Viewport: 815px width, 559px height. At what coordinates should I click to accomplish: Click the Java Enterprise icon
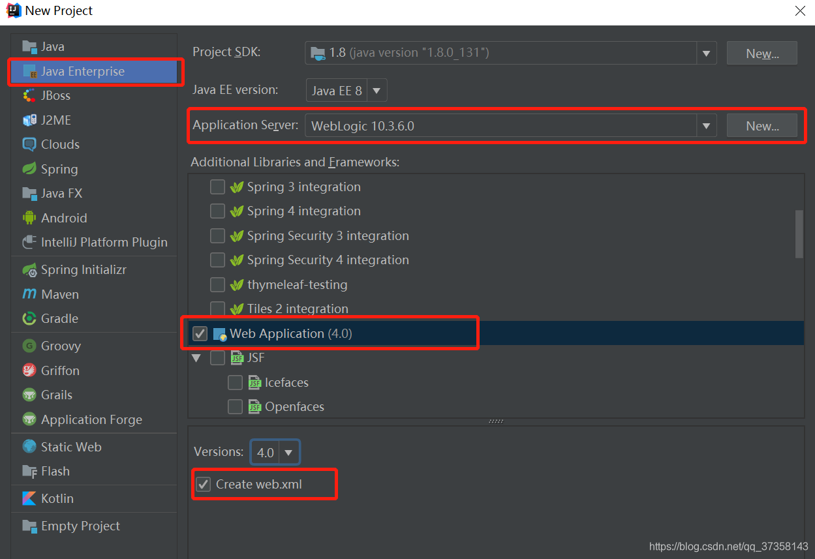point(29,71)
